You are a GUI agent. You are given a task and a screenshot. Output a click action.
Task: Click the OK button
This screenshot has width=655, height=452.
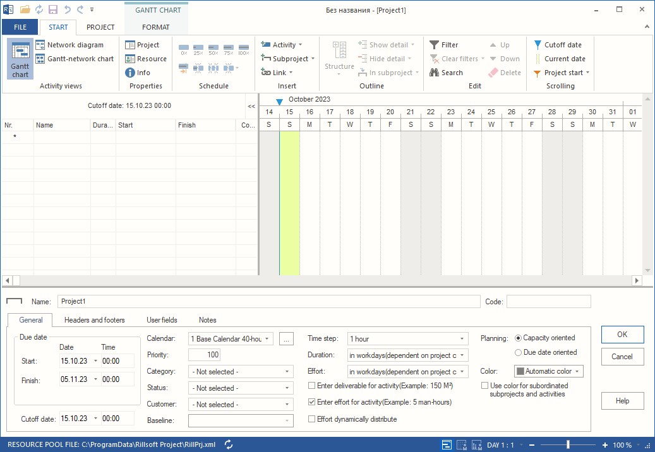click(622, 335)
